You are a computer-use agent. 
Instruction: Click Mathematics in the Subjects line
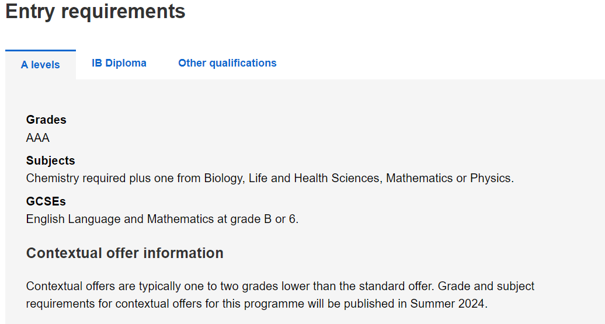point(419,178)
